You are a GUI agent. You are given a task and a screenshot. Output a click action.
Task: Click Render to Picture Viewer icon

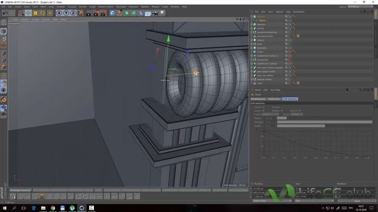coord(96,13)
